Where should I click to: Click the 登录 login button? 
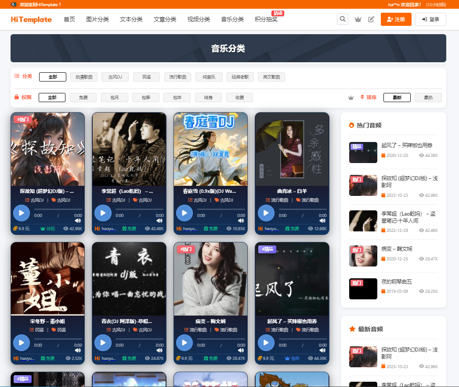coord(430,19)
